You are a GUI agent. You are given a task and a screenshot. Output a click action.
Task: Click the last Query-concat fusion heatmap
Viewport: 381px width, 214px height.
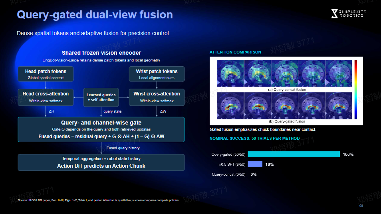339,73
